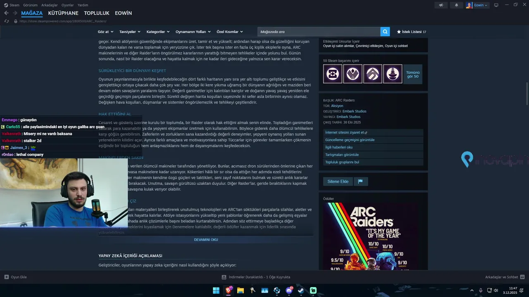Click the plus icon beside Oyun Ekle
The image size is (529, 297).
tap(6, 277)
